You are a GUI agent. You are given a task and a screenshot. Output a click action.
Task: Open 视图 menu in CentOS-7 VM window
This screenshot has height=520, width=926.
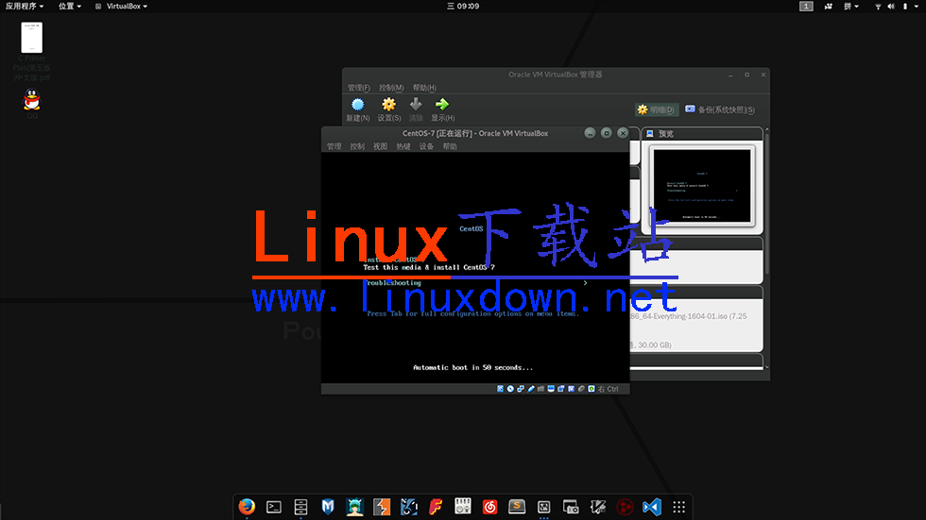click(x=380, y=146)
